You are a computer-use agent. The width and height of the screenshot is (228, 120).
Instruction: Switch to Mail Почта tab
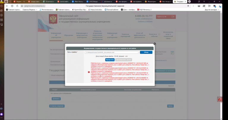point(78,1)
